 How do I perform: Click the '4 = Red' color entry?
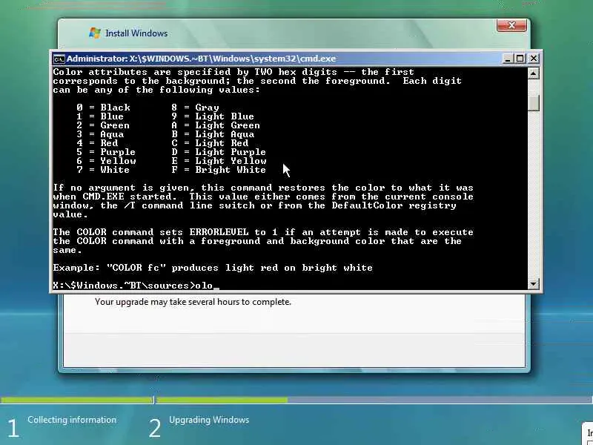[97, 143]
